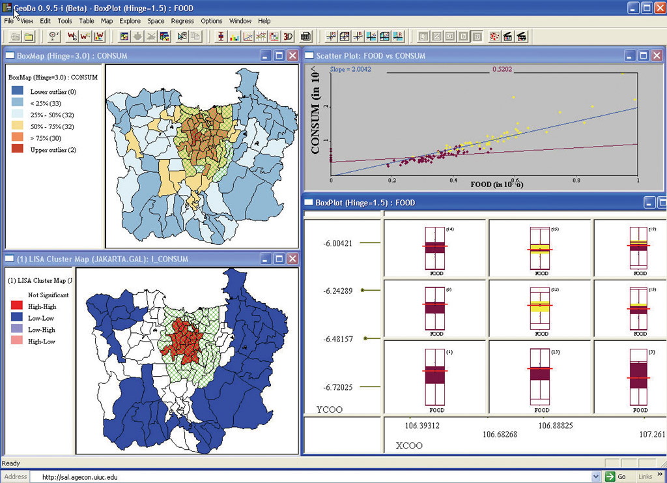This screenshot has width=667, height=483.
Task: Open a histogram using the bar-chart icon
Action: click(234, 37)
